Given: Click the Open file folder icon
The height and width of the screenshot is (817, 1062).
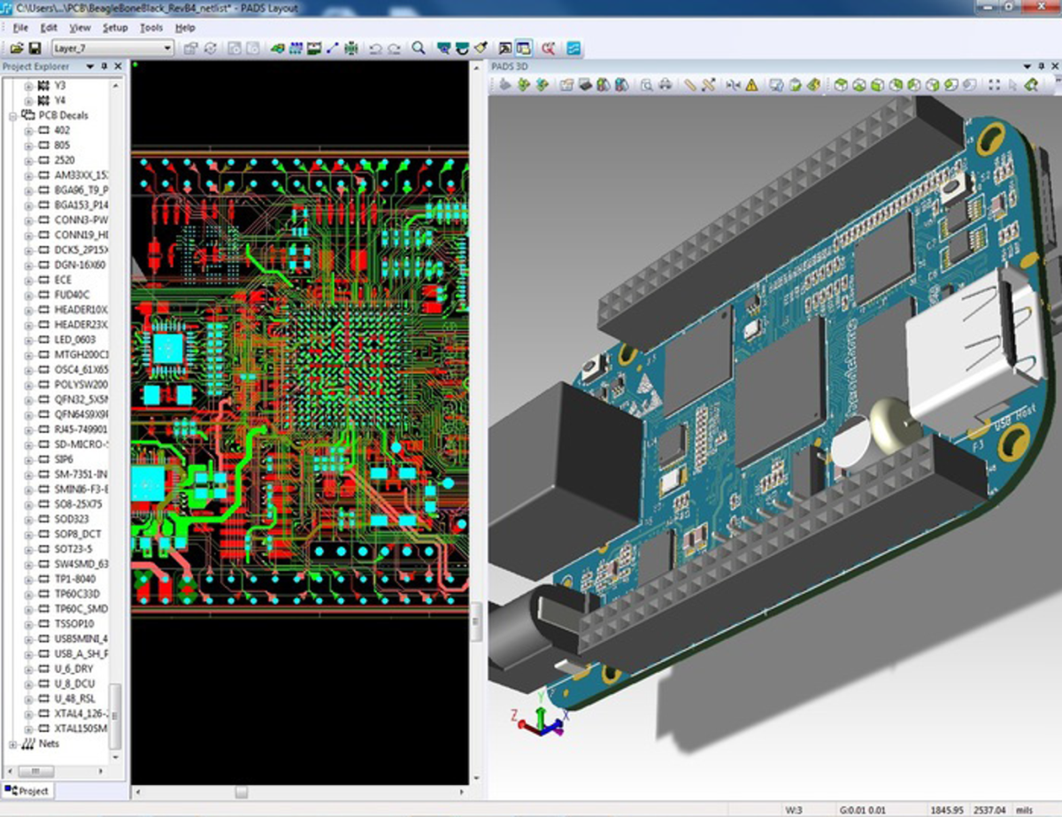Looking at the screenshot, I should pos(16,48).
